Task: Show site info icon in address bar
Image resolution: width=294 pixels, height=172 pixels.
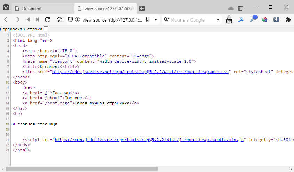Action: coord(77,19)
